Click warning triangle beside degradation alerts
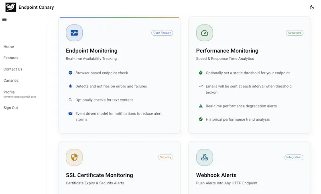Screen dimensions: 321x194 tap(201, 106)
